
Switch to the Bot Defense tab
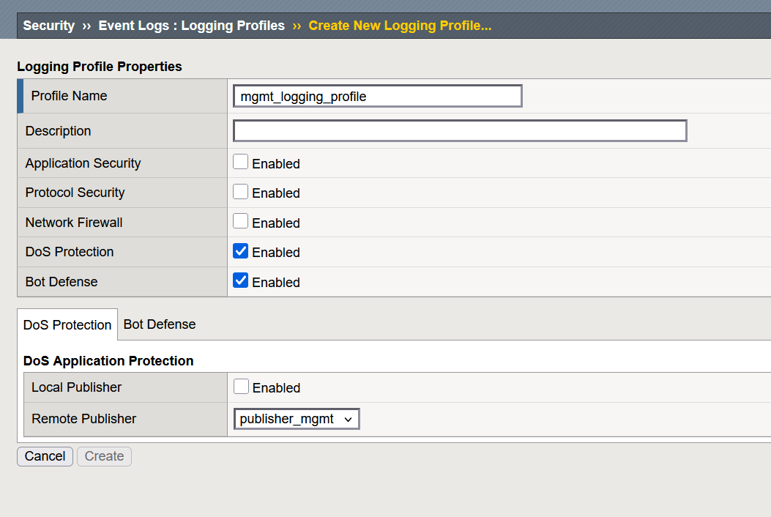click(x=160, y=324)
